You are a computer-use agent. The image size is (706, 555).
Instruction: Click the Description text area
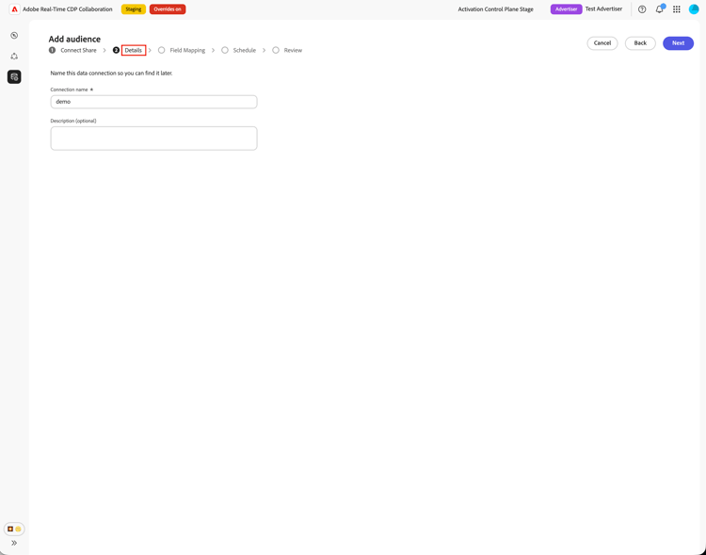[x=153, y=138]
